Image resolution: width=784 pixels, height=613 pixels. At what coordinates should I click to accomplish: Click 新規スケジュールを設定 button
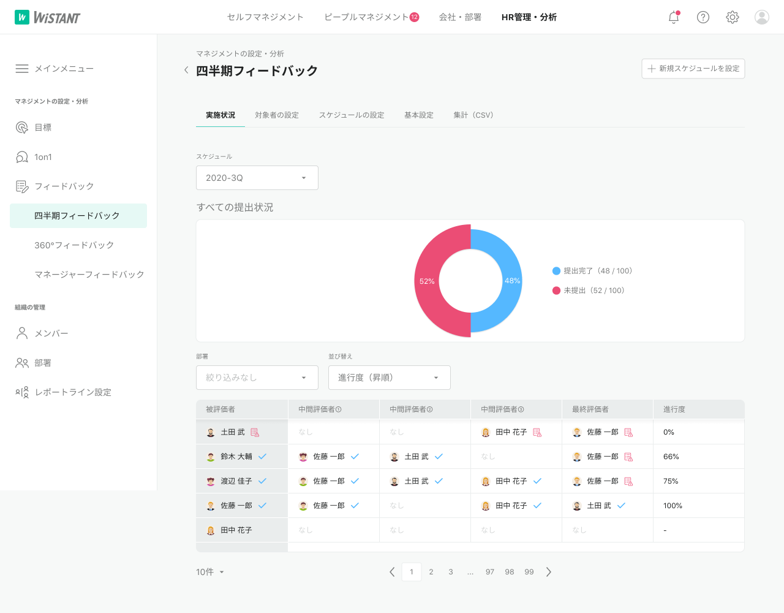point(693,69)
